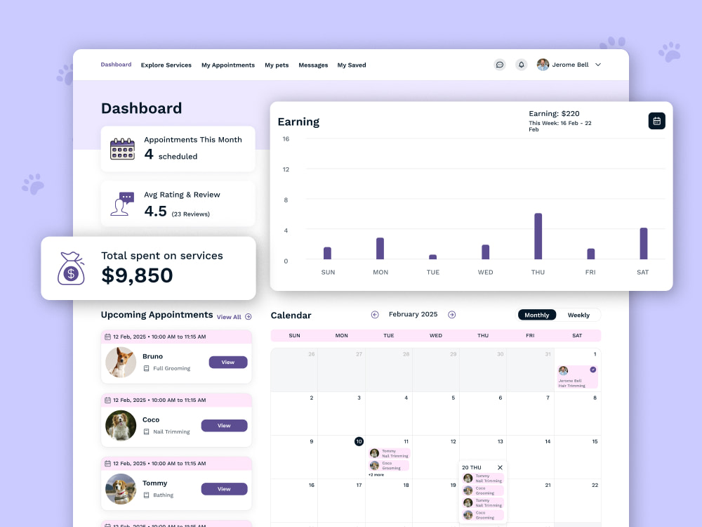Select the SAT bar in Earning chart
702x527 pixels.
[643, 243]
